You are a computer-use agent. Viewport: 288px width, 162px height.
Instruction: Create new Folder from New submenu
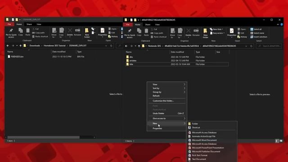click(212, 124)
